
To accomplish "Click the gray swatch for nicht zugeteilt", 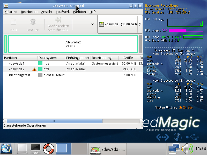I will pyautogui.click(x=40, y=75).
